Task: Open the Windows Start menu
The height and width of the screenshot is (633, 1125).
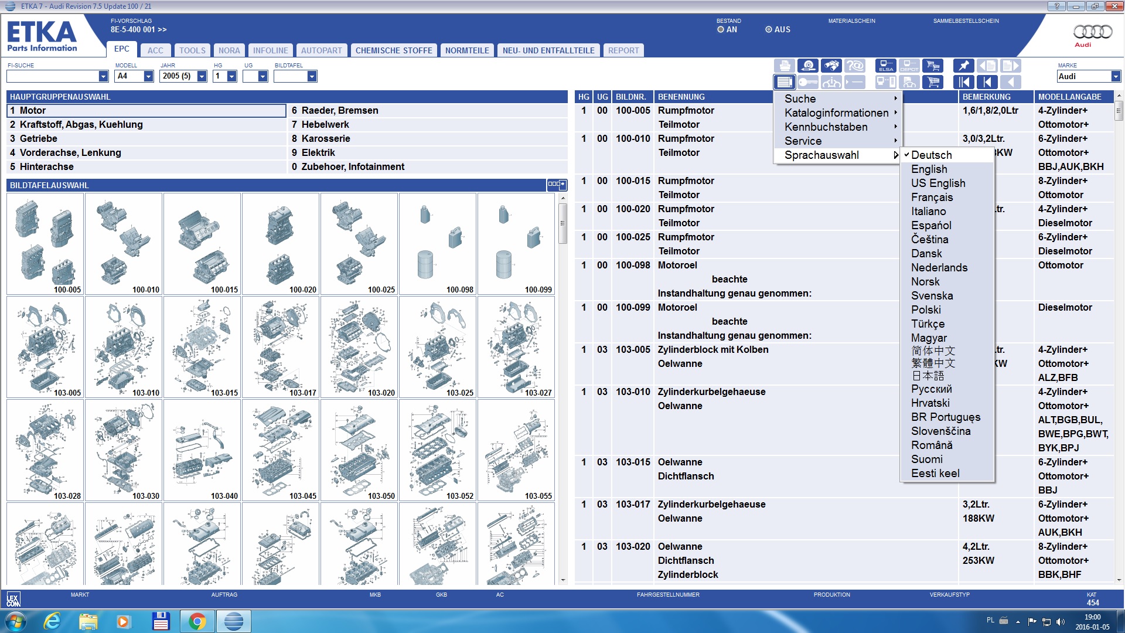Action: (x=16, y=621)
